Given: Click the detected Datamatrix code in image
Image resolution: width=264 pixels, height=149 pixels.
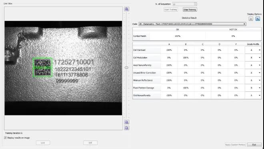Looking at the screenshot, I should [42, 67].
